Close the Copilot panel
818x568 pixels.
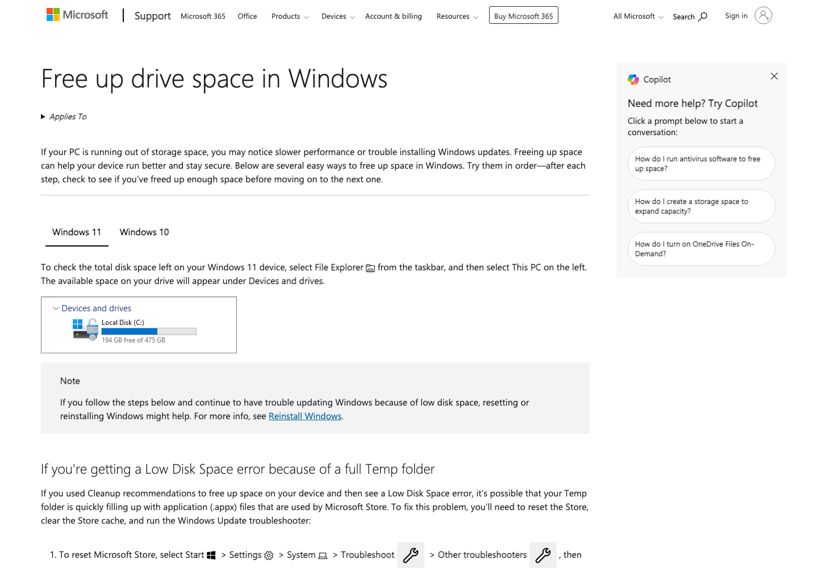(774, 76)
